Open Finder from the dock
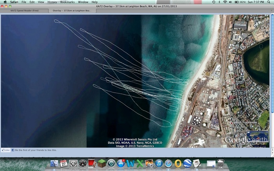 pos(53,163)
